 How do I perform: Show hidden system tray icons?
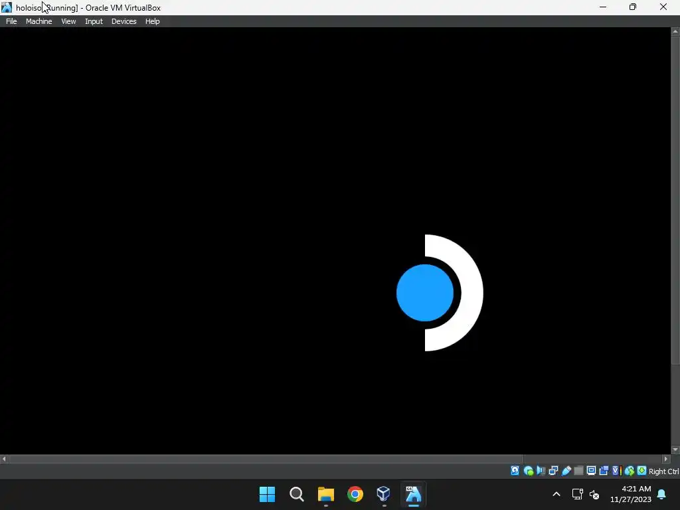coord(556,494)
